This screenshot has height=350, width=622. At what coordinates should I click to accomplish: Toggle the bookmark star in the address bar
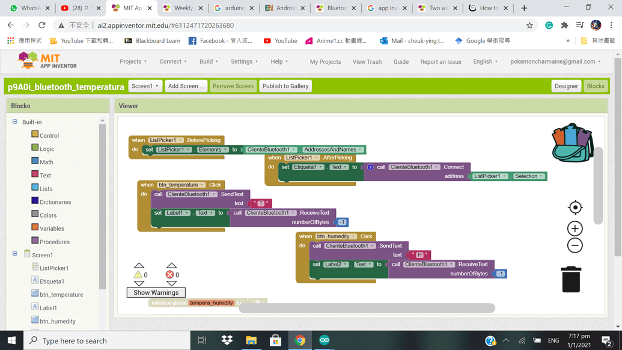pos(528,25)
